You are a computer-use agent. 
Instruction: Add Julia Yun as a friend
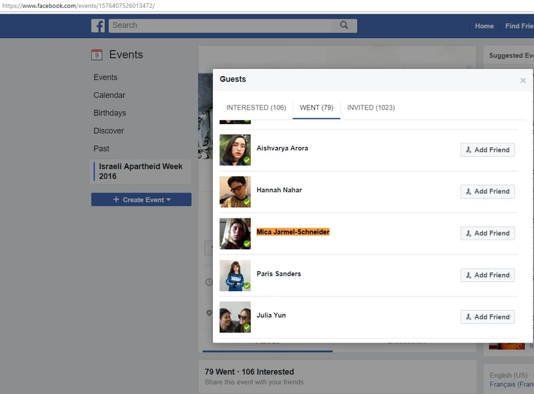click(487, 317)
